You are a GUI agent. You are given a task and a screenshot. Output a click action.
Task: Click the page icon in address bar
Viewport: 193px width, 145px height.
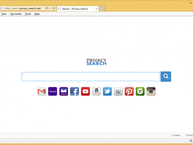coord(2,9)
